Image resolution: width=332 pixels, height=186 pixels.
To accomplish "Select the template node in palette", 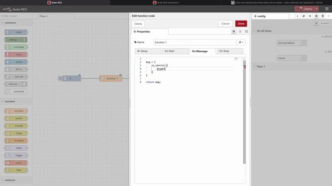I will [16, 141].
